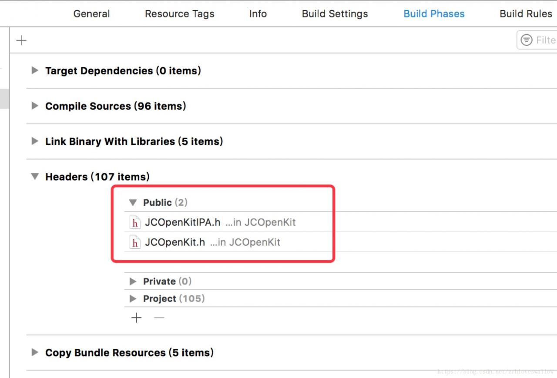Expand Compile Sources section
557x378 pixels.
[x=35, y=106]
